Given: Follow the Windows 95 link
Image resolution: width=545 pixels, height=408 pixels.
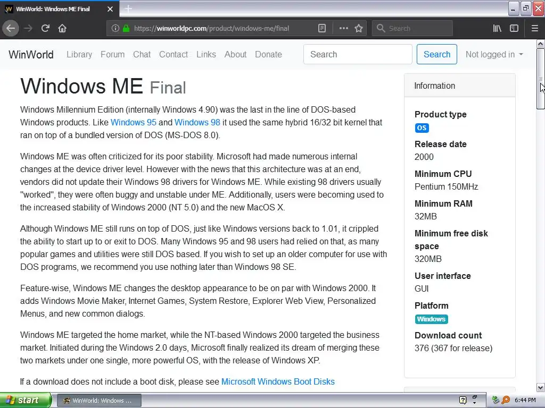Looking at the screenshot, I should click(x=134, y=123).
